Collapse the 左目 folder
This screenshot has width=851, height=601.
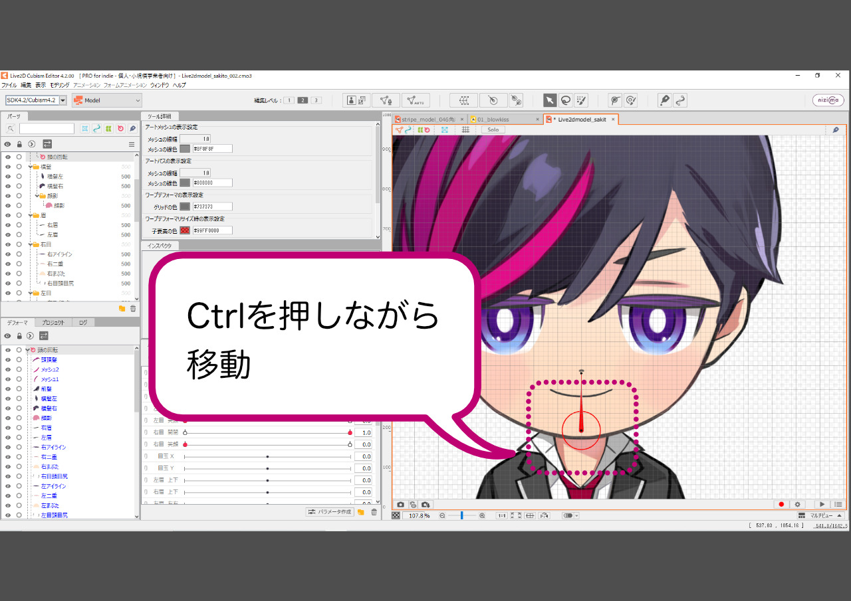(29, 293)
